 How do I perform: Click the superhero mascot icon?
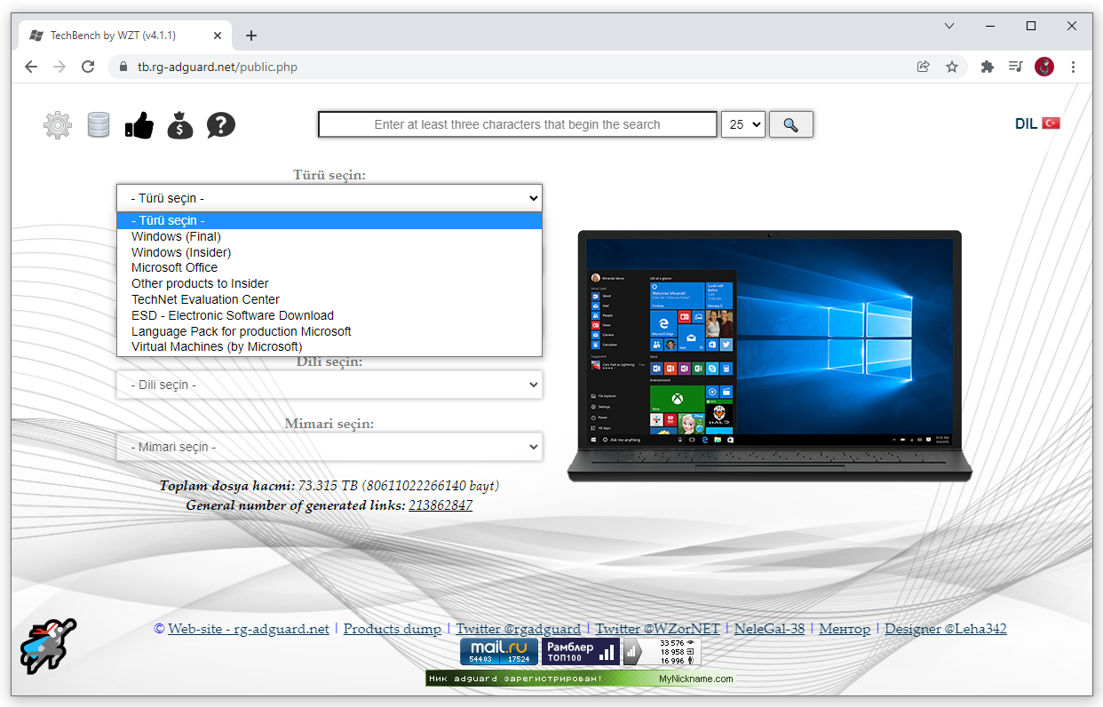point(48,646)
